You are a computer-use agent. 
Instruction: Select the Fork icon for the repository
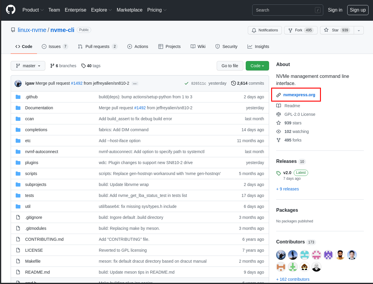tap(290, 30)
